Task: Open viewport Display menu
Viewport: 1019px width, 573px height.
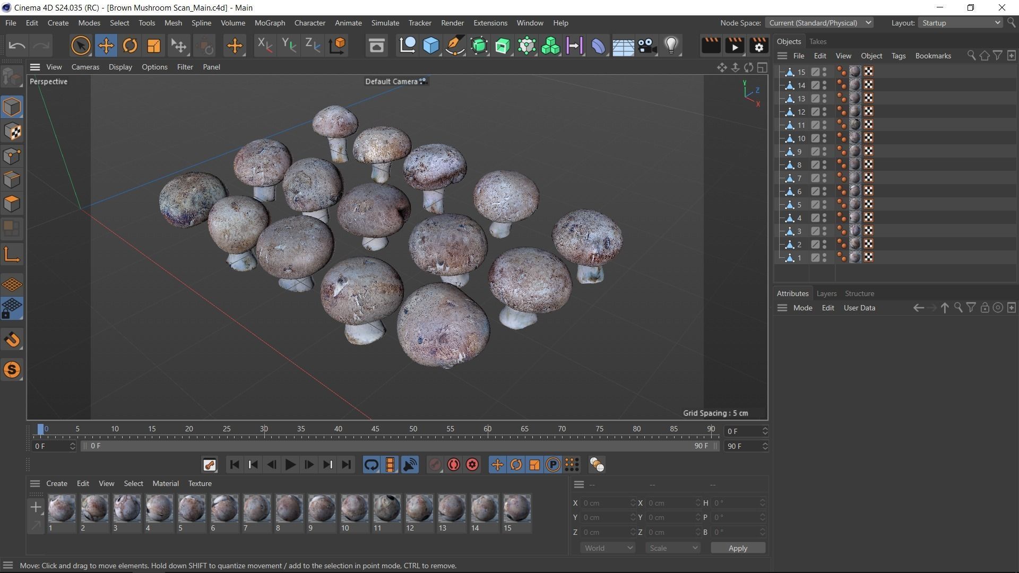Action: click(x=120, y=67)
